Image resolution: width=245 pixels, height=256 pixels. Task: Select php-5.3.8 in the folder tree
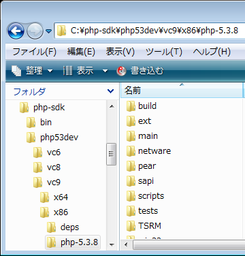pos(79,242)
